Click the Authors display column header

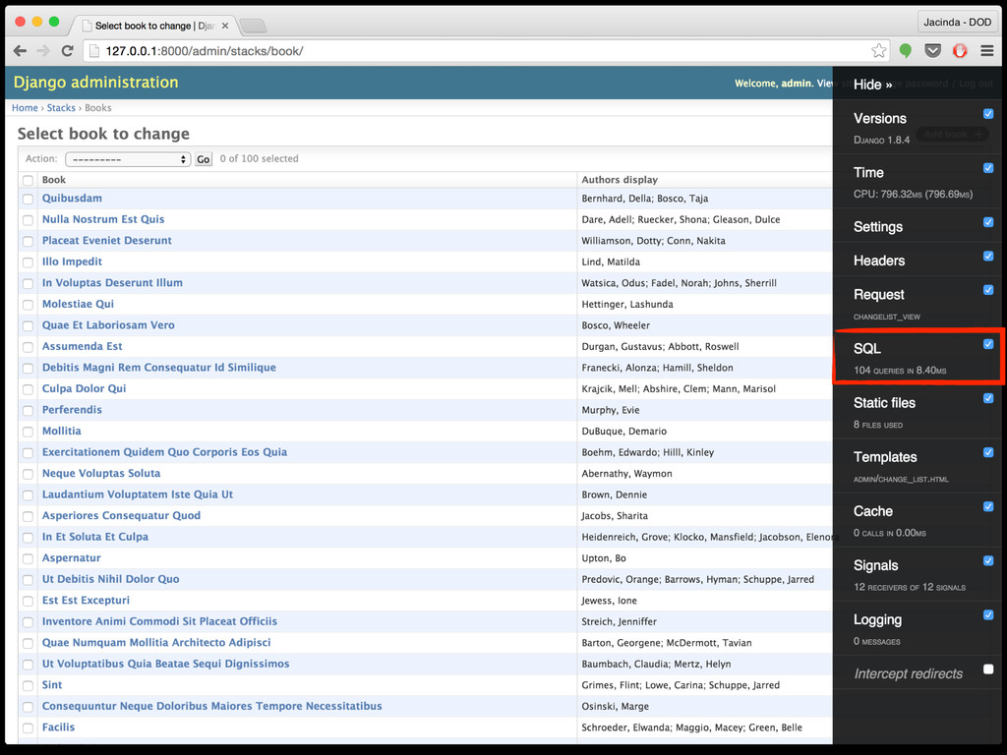coord(620,180)
